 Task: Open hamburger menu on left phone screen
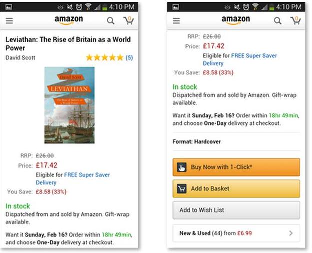(9, 21)
